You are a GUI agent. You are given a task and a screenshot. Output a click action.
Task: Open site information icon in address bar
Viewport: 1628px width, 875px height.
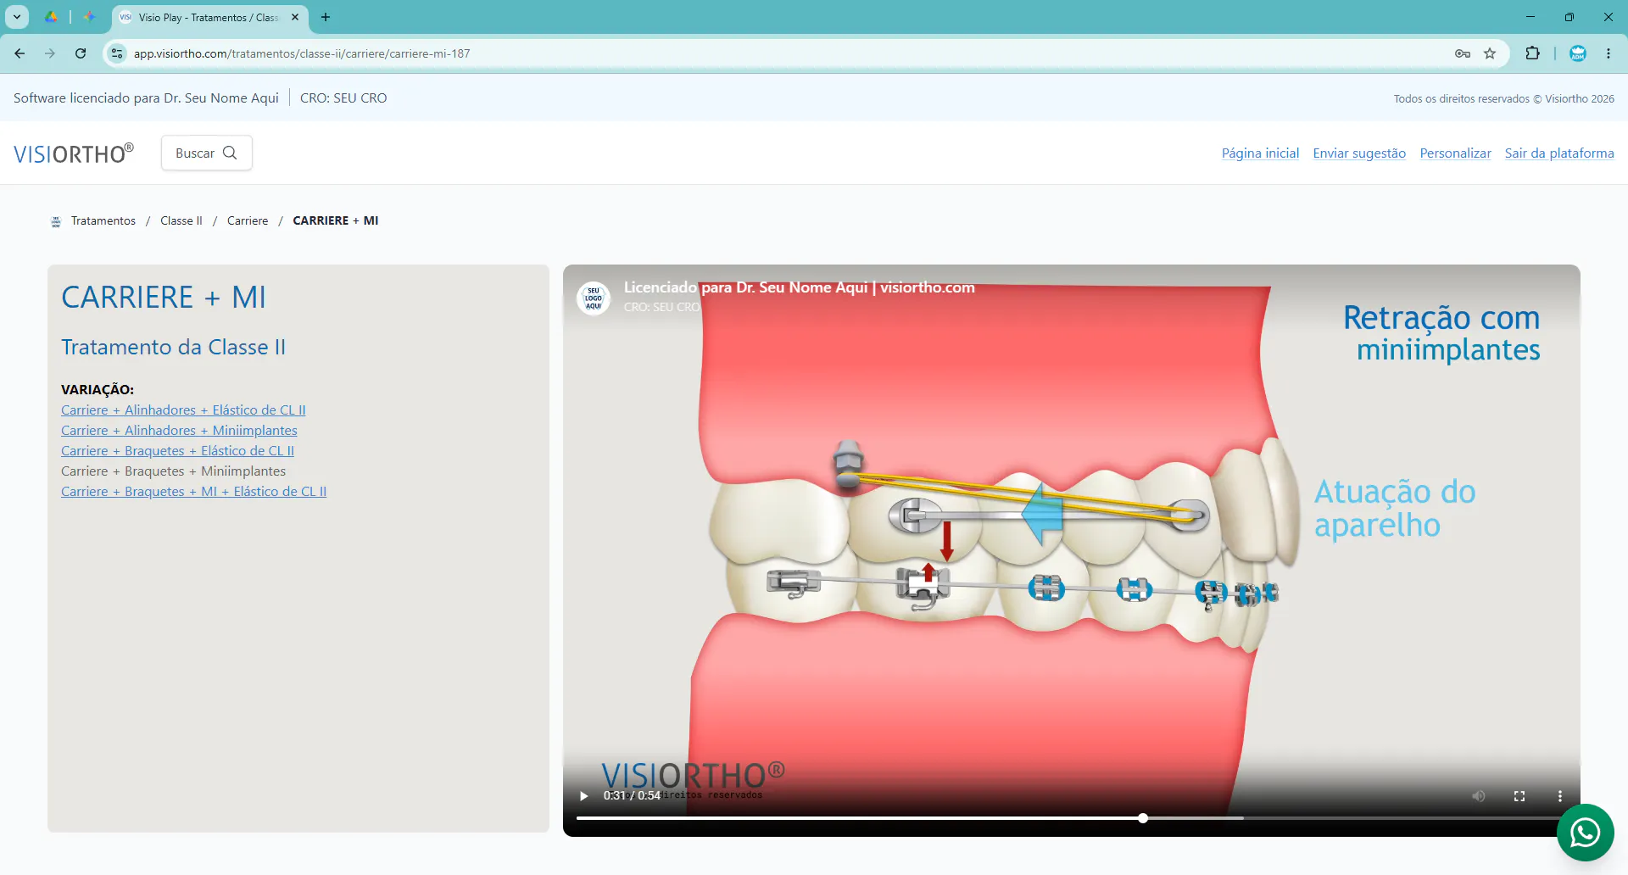click(x=117, y=53)
